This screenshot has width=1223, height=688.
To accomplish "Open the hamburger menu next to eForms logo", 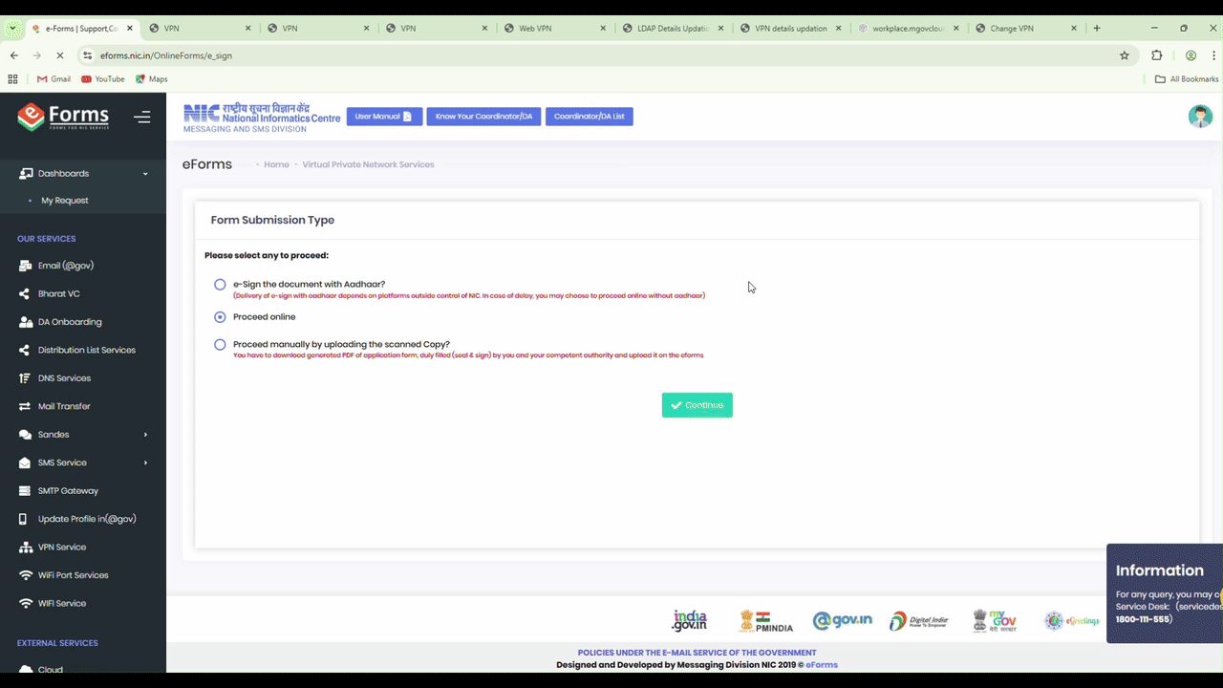I will (x=142, y=117).
